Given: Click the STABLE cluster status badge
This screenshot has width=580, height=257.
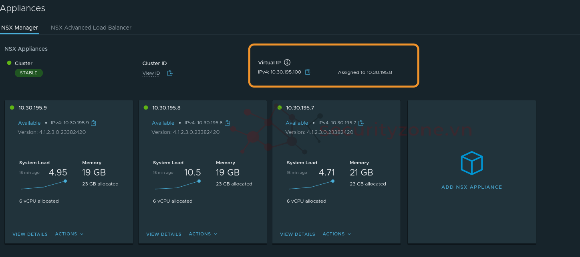Looking at the screenshot, I should (x=29, y=73).
